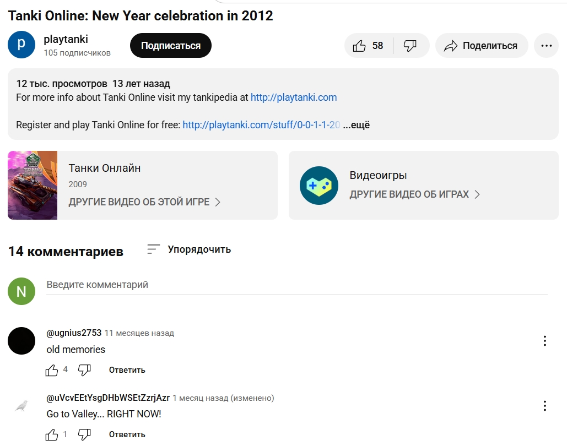
Task: Dislike the 'Go to Valley' comment
Action: pyautogui.click(x=84, y=434)
